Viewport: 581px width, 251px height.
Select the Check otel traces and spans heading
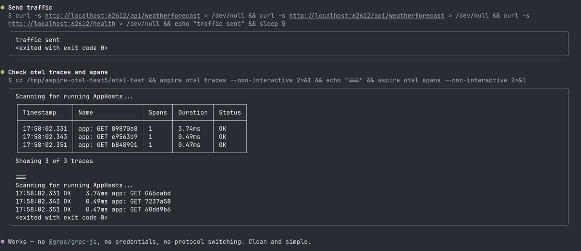(x=58, y=72)
